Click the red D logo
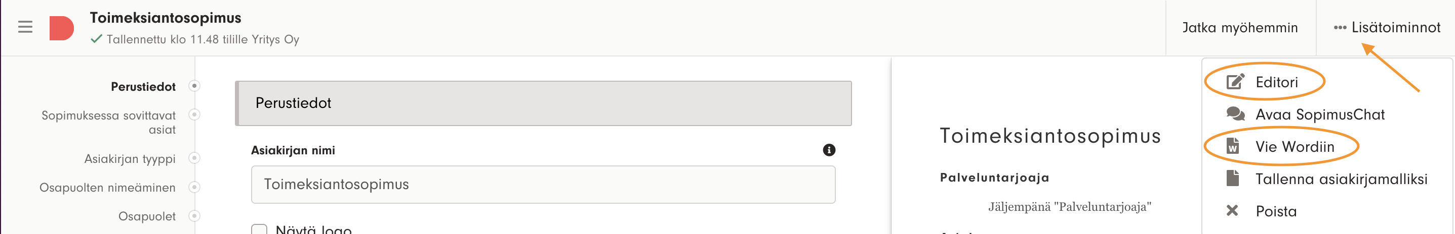 (61, 28)
